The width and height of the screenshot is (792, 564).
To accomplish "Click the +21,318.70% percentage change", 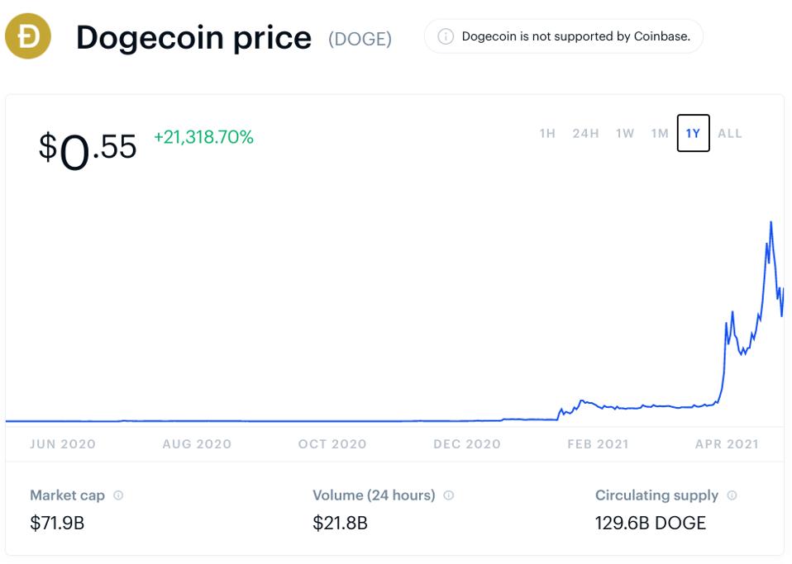I will pyautogui.click(x=203, y=137).
